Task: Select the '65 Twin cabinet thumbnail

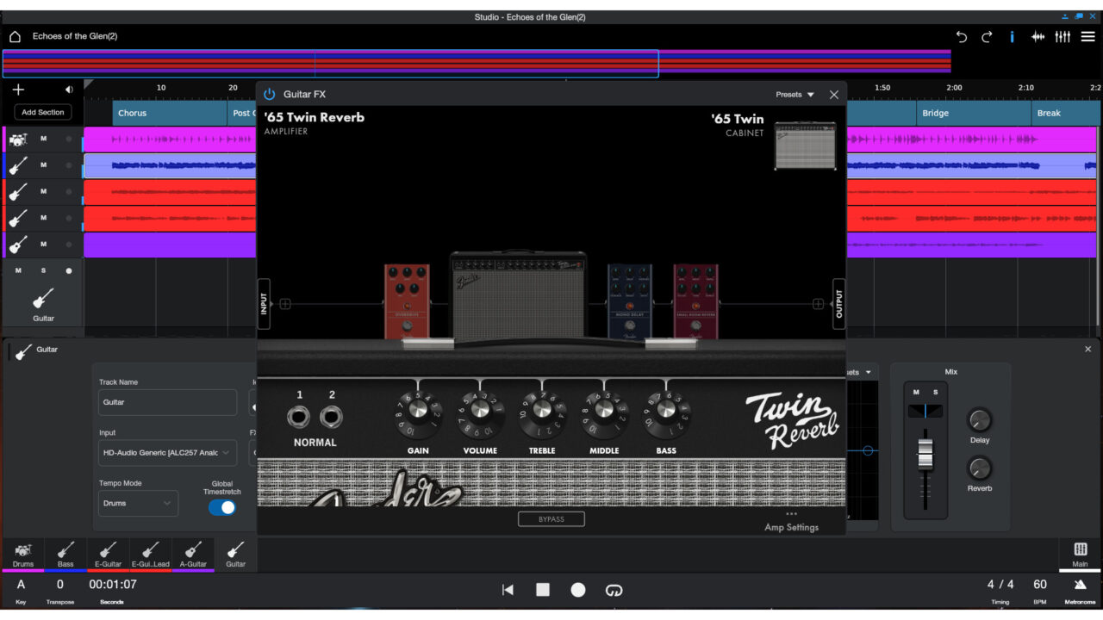Action: point(805,145)
